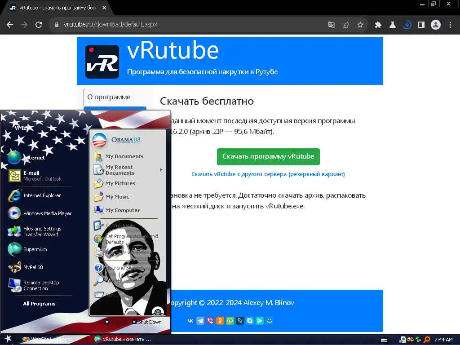Screen dimensions: 460x345
Task: Open the Chrome Labs flask icon
Action: (392, 25)
